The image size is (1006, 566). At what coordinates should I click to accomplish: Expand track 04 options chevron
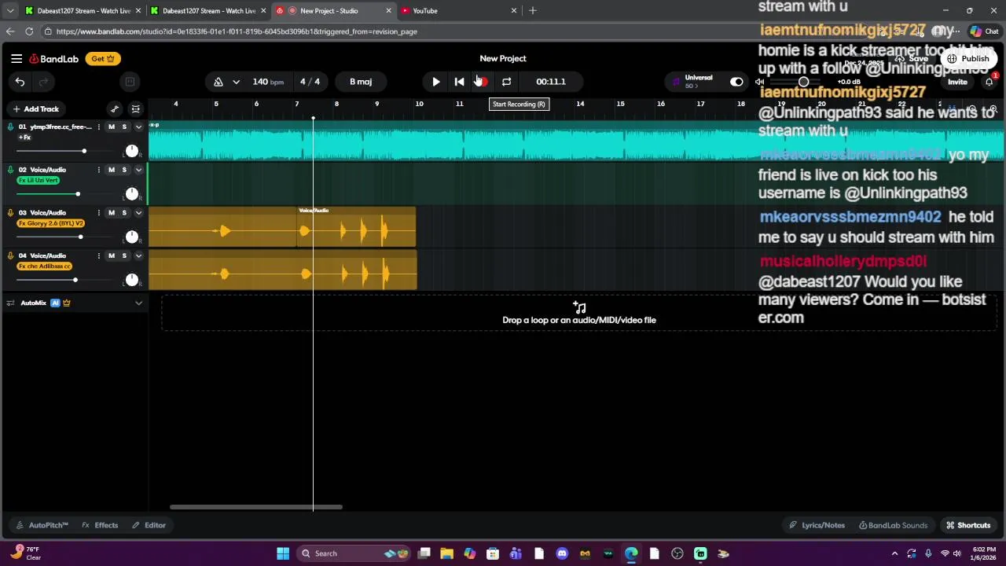(x=138, y=255)
